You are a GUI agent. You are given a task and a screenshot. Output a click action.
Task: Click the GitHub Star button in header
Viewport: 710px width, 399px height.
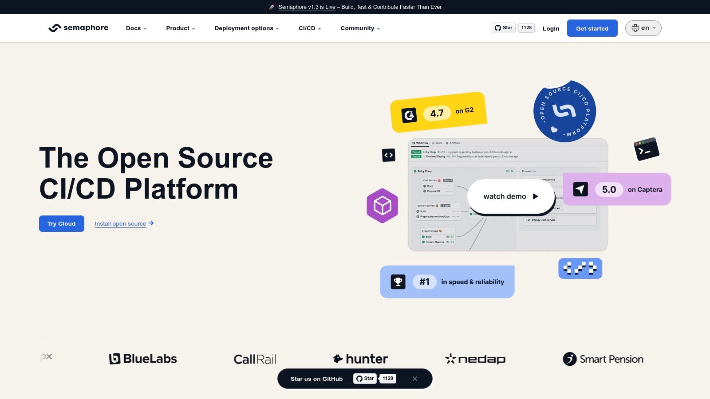504,28
